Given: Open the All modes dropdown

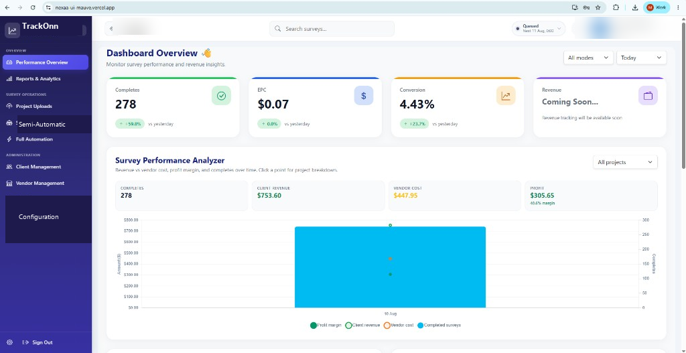Looking at the screenshot, I should point(588,58).
